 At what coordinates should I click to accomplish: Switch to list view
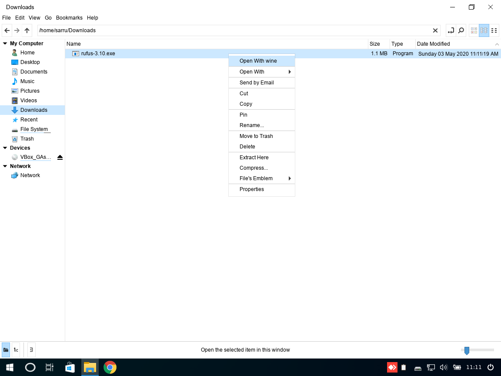tap(494, 30)
